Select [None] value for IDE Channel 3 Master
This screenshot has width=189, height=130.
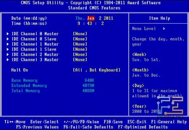click(80, 60)
